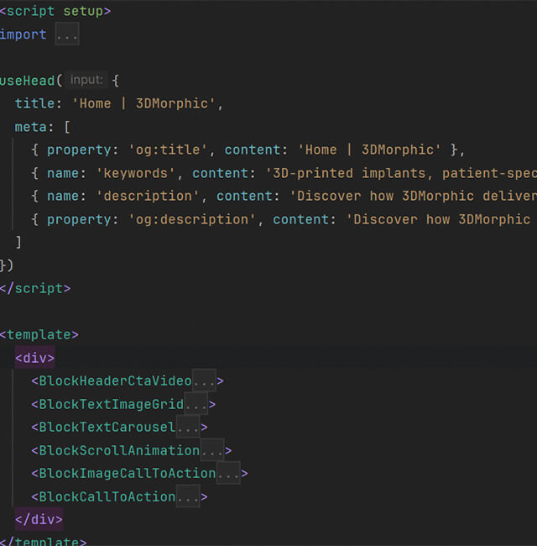Click the useHead function call
Viewport: 537px width, 546px height.
28,81
